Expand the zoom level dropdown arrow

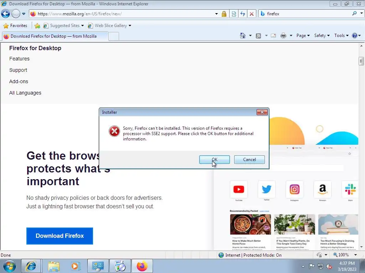click(x=355, y=255)
